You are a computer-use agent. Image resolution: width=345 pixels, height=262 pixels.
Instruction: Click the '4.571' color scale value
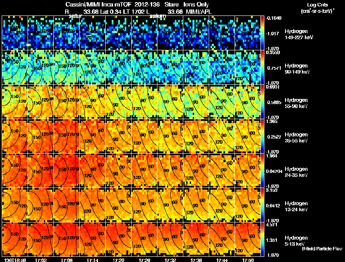[272, 225]
